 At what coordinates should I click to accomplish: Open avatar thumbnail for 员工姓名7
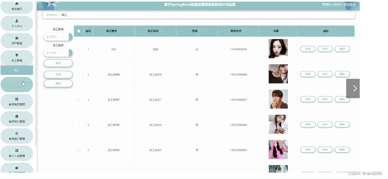tap(278, 99)
